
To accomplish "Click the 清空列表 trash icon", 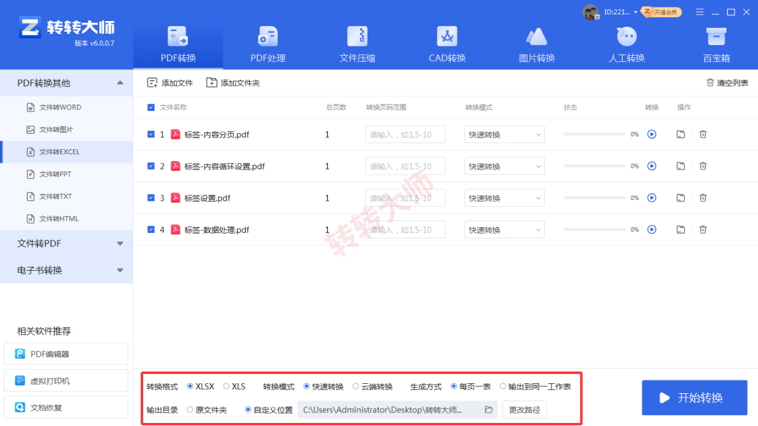I will [710, 82].
